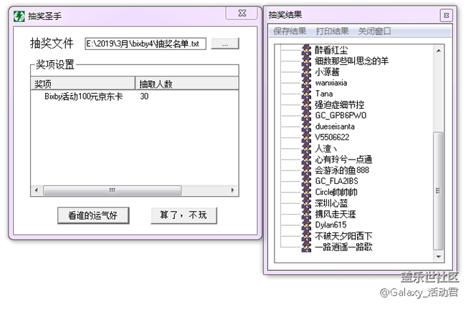
Task: Click the icon beside V5506622
Action: [307, 137]
